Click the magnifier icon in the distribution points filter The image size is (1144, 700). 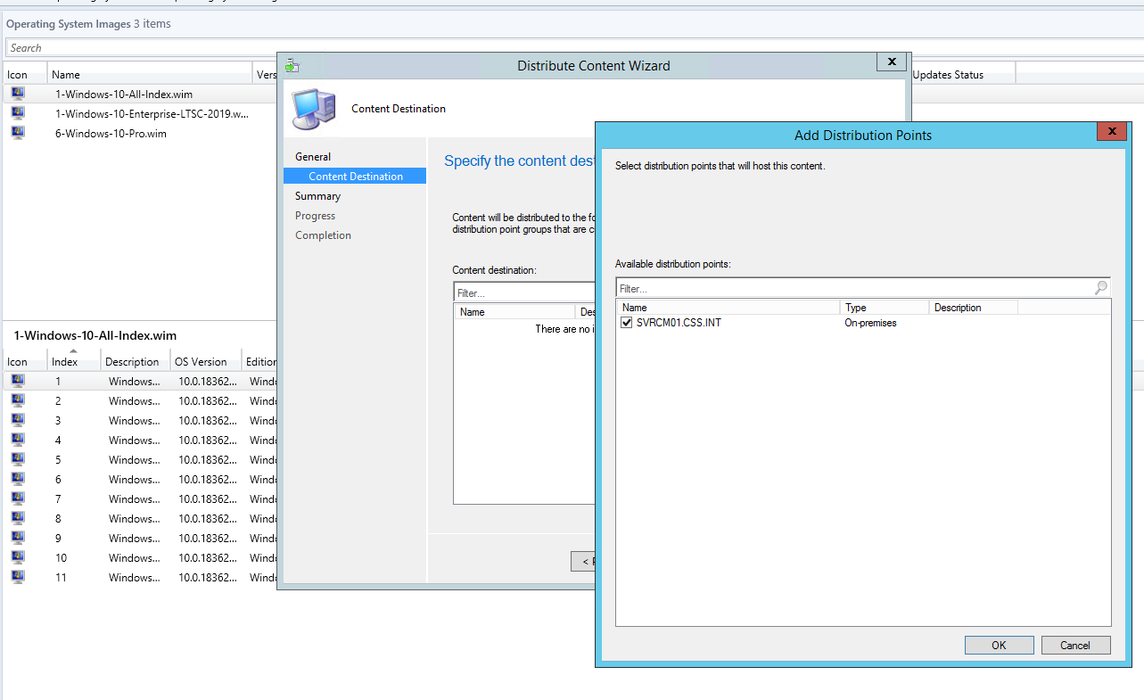(1100, 287)
